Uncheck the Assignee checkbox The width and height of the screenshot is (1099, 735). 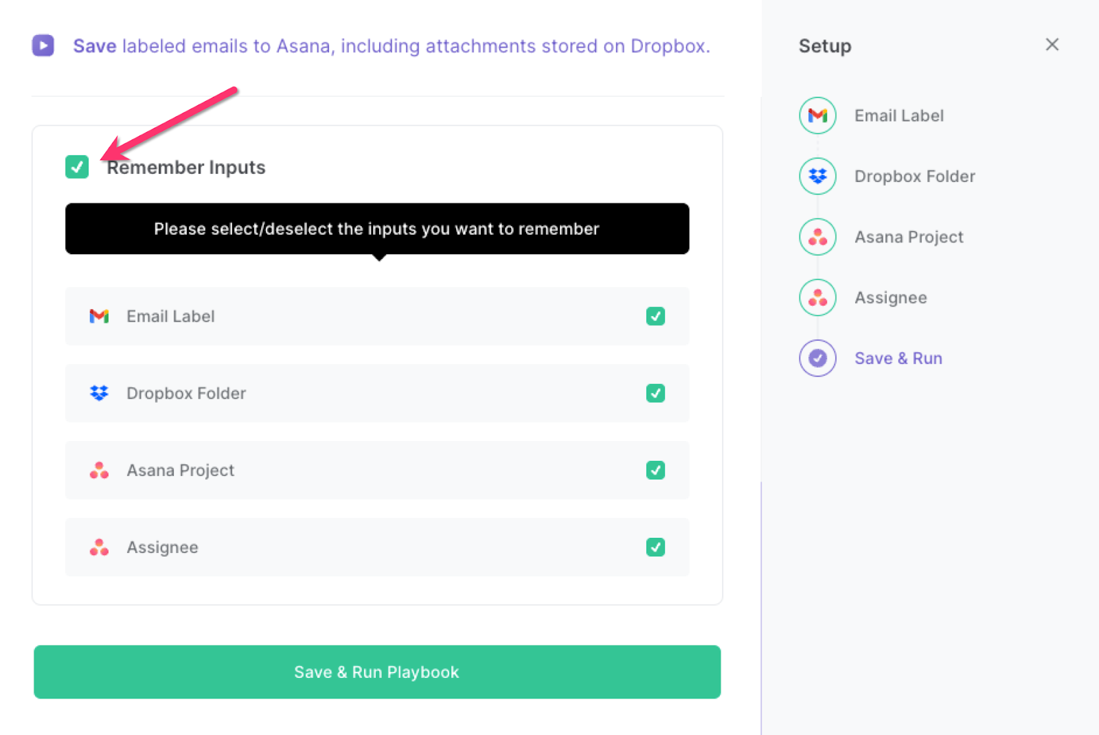655,547
